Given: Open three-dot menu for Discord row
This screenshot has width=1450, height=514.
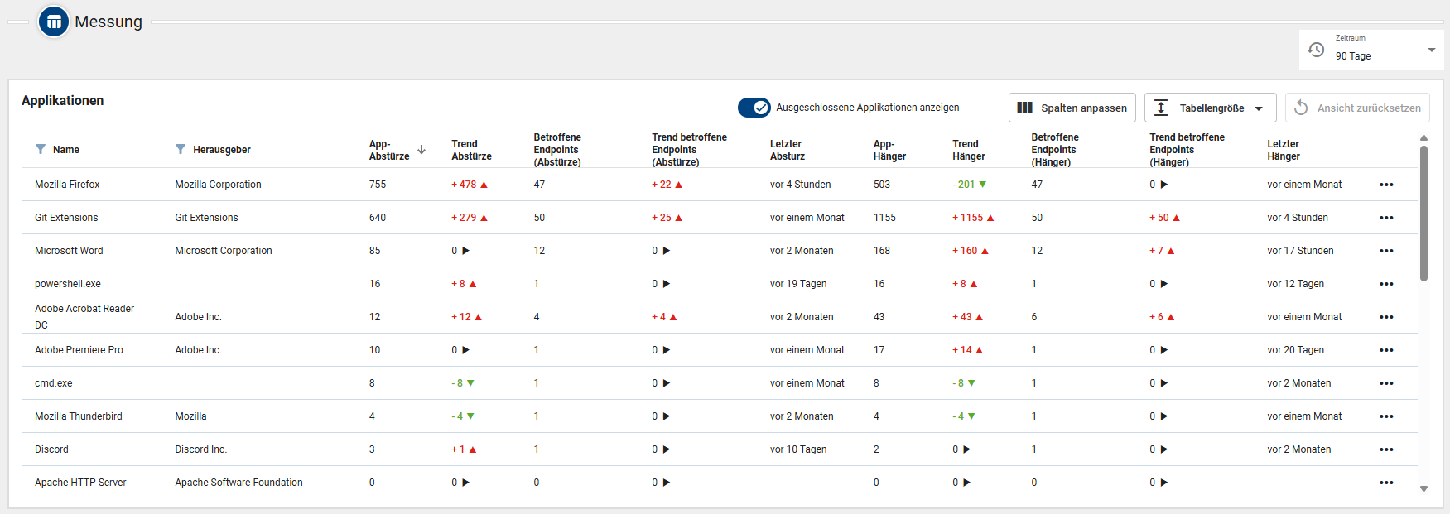Looking at the screenshot, I should coord(1386,449).
